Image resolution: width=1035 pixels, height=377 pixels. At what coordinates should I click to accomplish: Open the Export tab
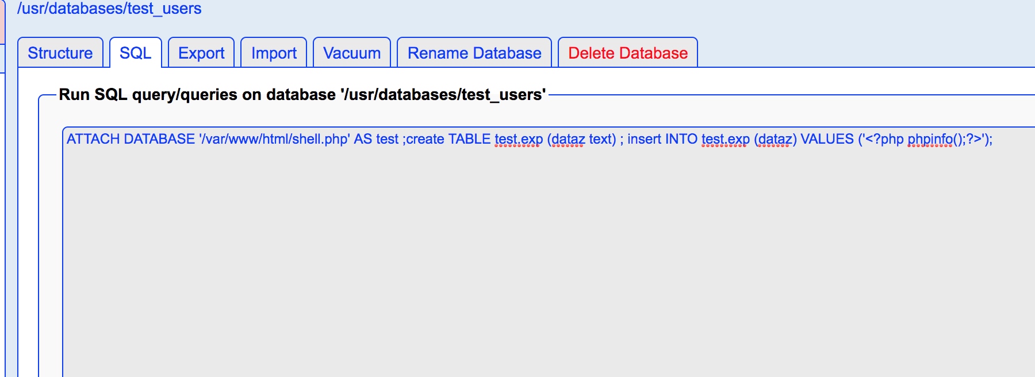point(201,53)
